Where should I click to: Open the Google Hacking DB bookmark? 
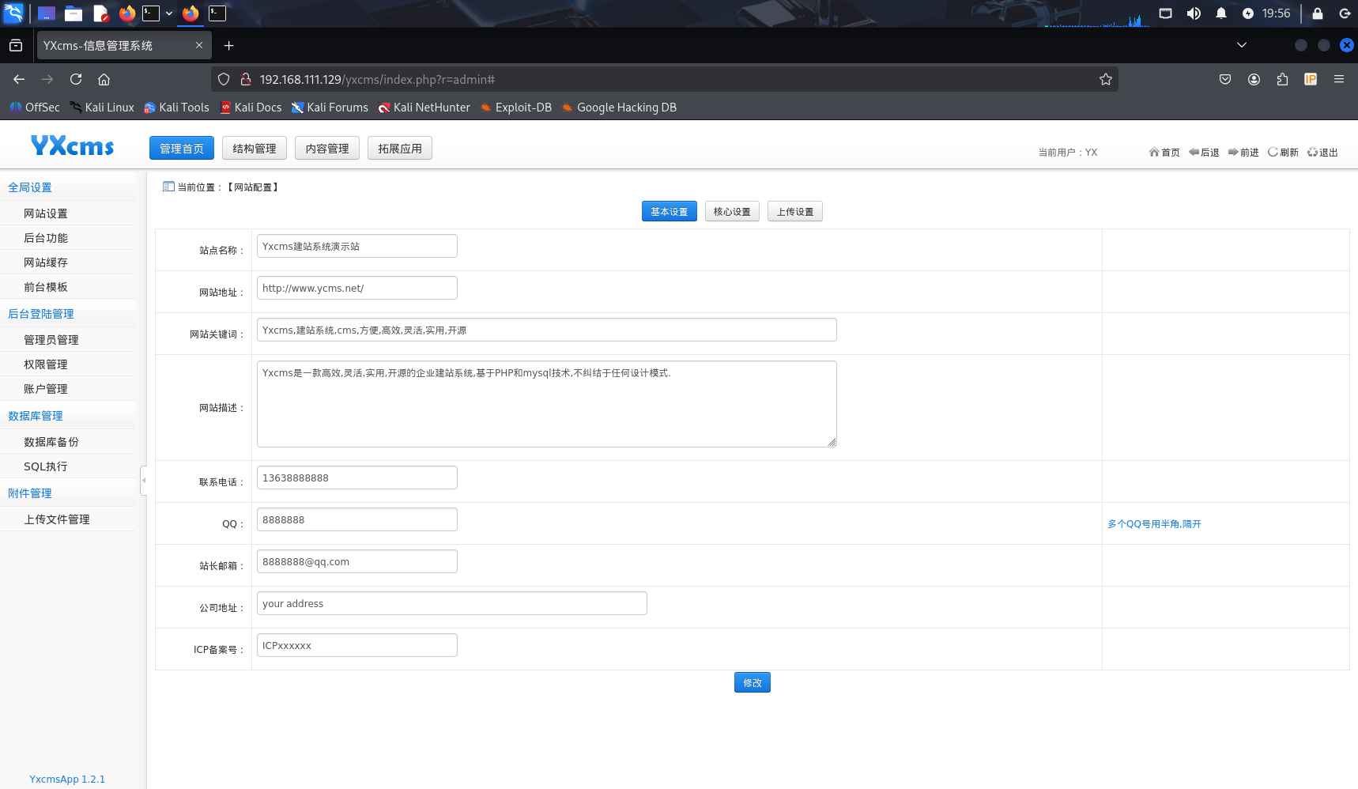pos(619,108)
